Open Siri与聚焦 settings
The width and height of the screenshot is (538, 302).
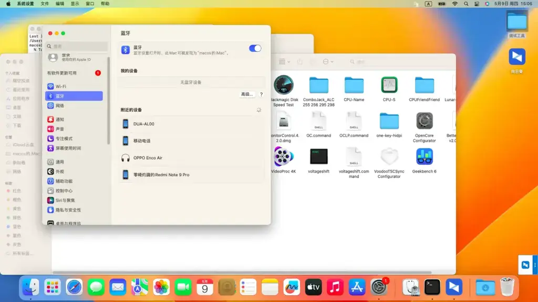pyautogui.click(x=74, y=200)
